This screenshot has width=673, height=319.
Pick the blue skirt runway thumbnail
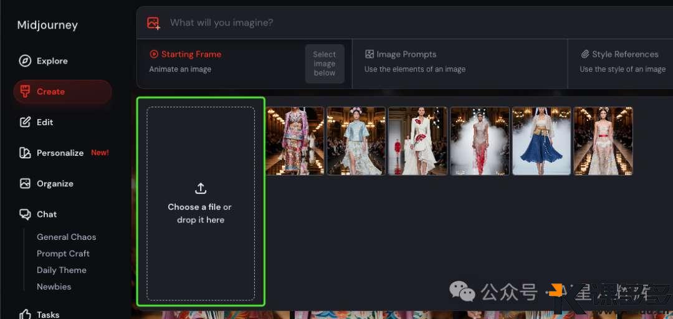click(x=542, y=141)
